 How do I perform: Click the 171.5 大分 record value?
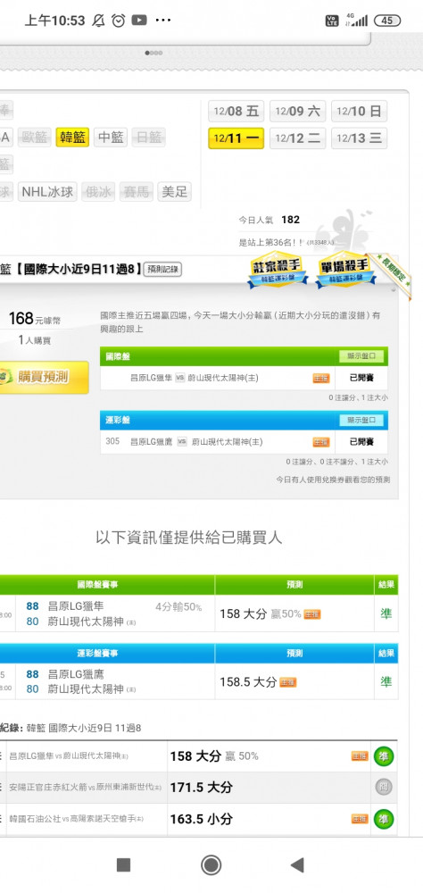[x=202, y=788]
